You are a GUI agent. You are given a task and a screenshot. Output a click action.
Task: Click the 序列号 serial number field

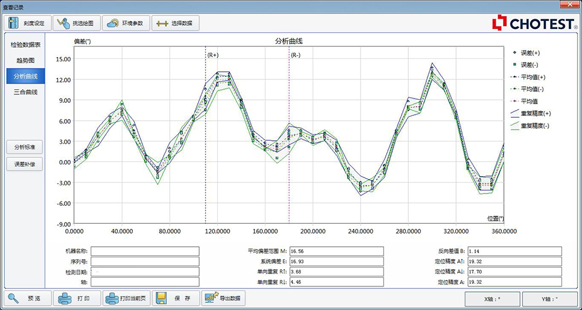point(145,262)
